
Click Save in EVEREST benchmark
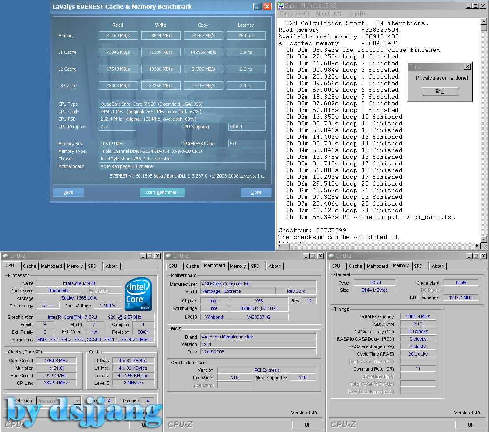[x=68, y=192]
